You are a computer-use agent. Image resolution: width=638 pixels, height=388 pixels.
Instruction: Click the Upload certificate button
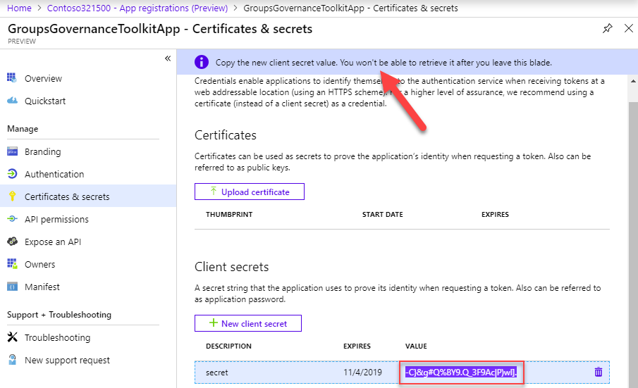tap(250, 192)
